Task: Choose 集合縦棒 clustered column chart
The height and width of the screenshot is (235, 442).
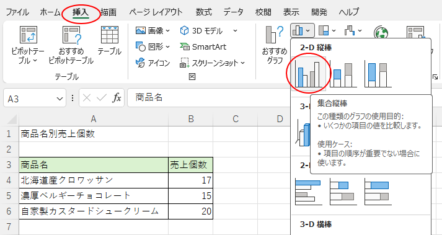Action: point(309,74)
